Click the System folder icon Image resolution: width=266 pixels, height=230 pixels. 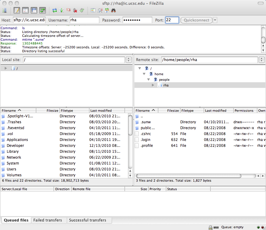[3, 163]
